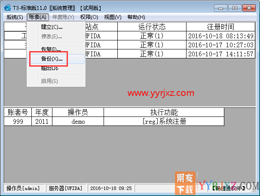Select the 999 account set cell
This screenshot has width=260, height=196.
click(18, 121)
